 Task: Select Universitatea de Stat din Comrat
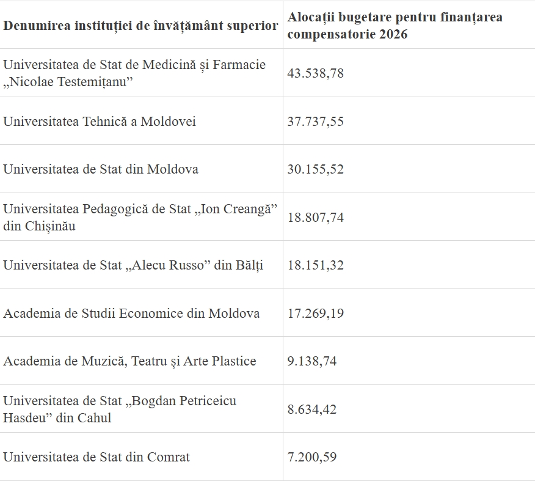coord(96,457)
